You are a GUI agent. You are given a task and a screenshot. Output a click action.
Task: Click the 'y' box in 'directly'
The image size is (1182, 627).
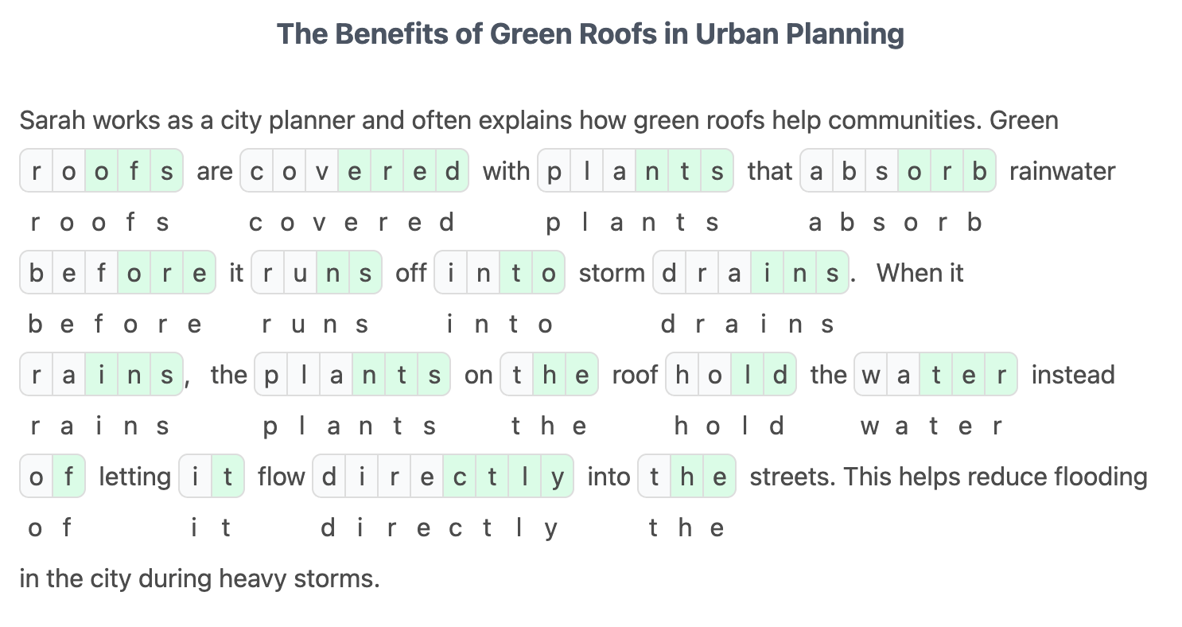pos(557,477)
